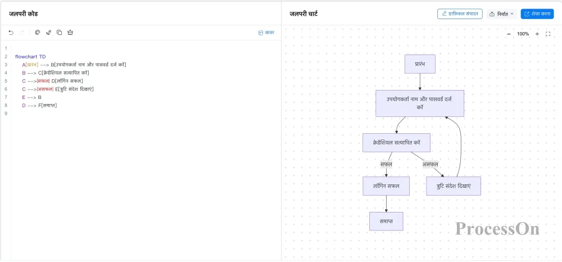562x262 pixels.
Task: Click the 100% zoom level
Action: pos(523,34)
